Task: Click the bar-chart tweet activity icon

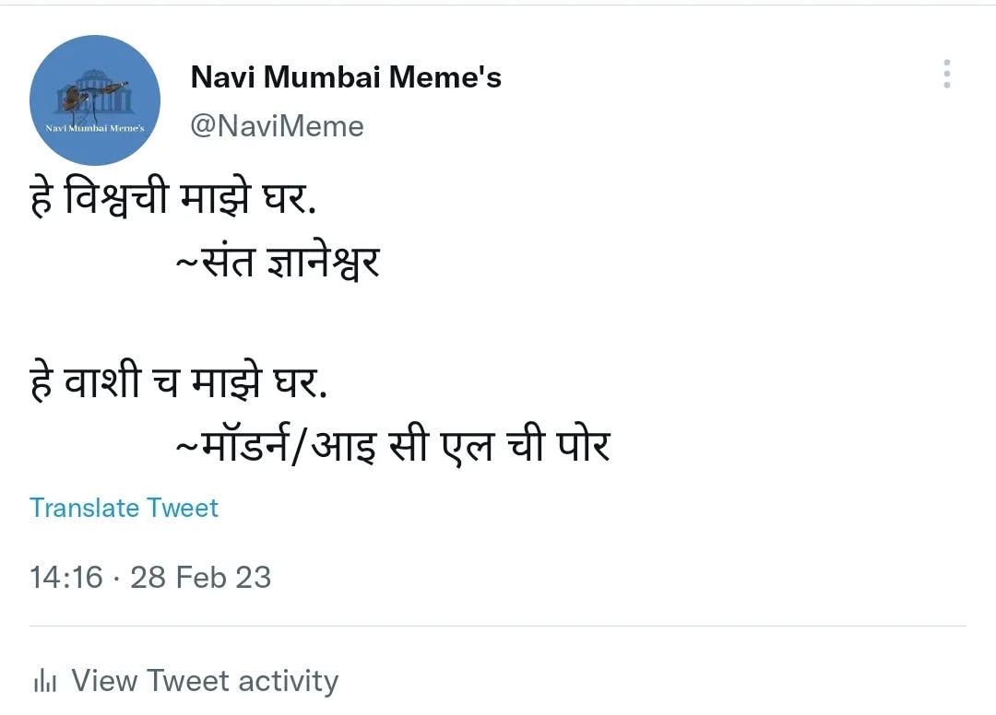Action: [x=45, y=682]
